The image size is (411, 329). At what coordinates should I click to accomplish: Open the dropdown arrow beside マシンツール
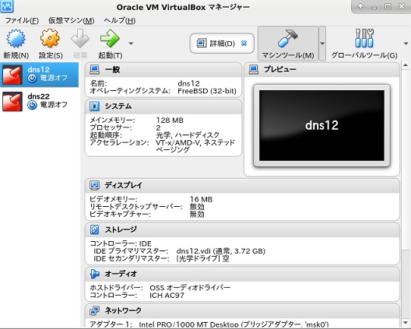[x=322, y=44]
